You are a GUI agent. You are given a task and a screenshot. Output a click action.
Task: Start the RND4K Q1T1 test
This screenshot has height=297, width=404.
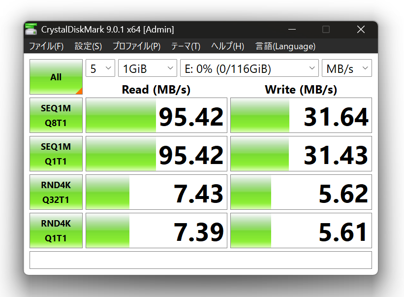(56, 231)
